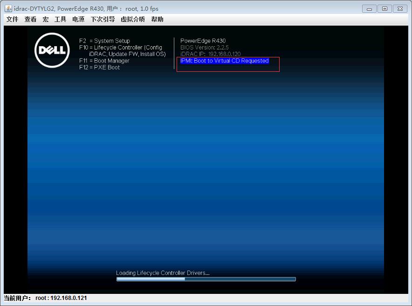Screen dimensions: 412x306
Task: Open the 虚拟介质 (Virtual Media) menu
Action: pos(132,19)
